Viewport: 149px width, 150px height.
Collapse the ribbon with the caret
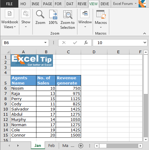tap(144, 33)
